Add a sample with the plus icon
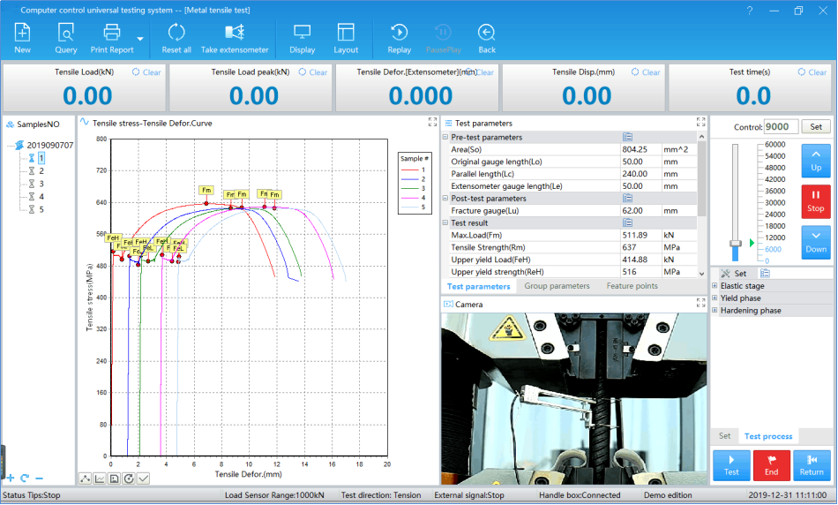The width and height of the screenshot is (838, 505). click(x=11, y=478)
